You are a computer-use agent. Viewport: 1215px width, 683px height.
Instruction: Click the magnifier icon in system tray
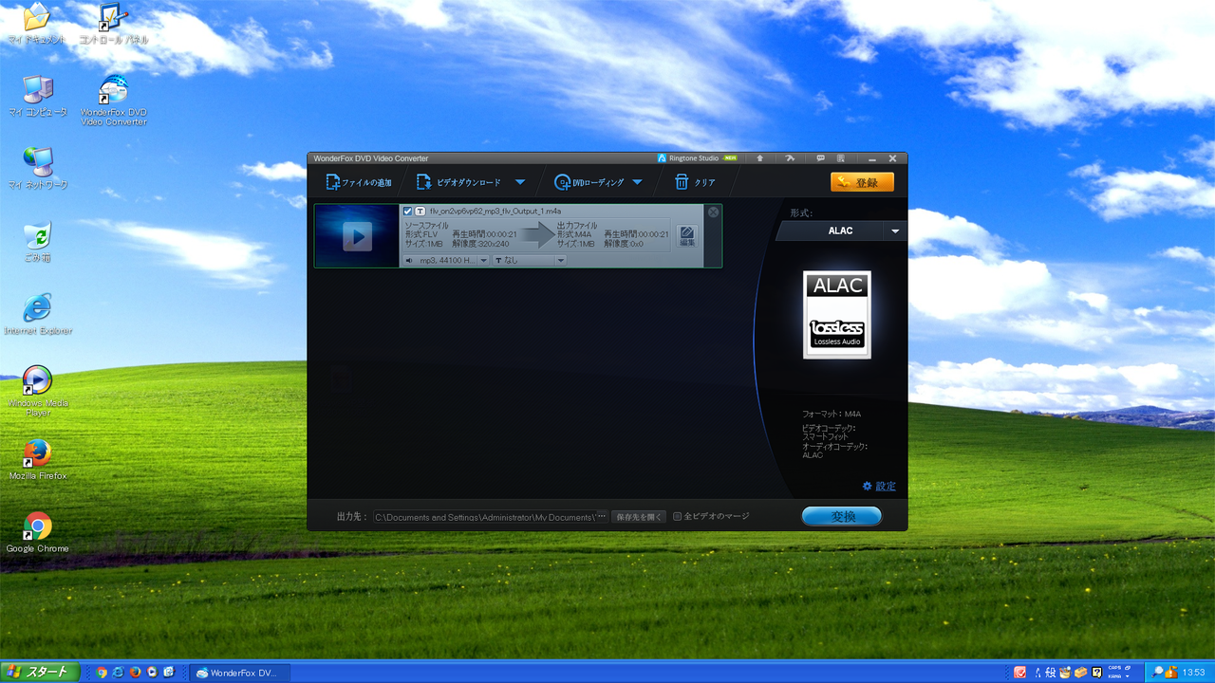pyautogui.click(x=1158, y=673)
